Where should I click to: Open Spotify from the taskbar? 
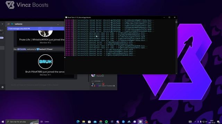coord(106,122)
